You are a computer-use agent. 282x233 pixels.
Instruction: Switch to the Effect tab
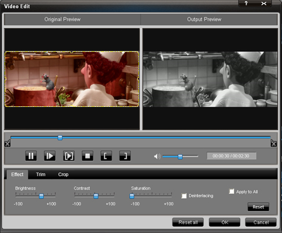pyautogui.click(x=17, y=174)
